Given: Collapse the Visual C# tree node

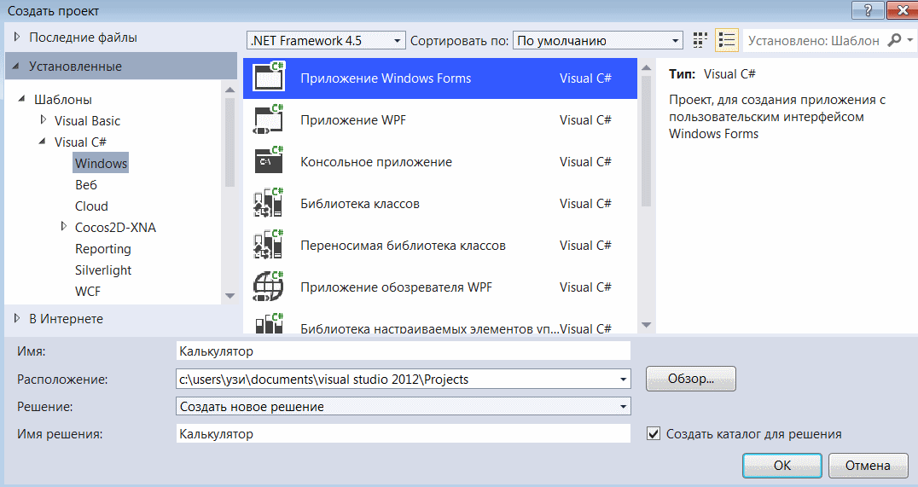Looking at the screenshot, I should click(42, 141).
